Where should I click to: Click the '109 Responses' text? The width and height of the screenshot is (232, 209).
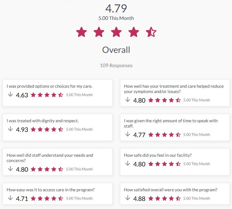click(116, 65)
